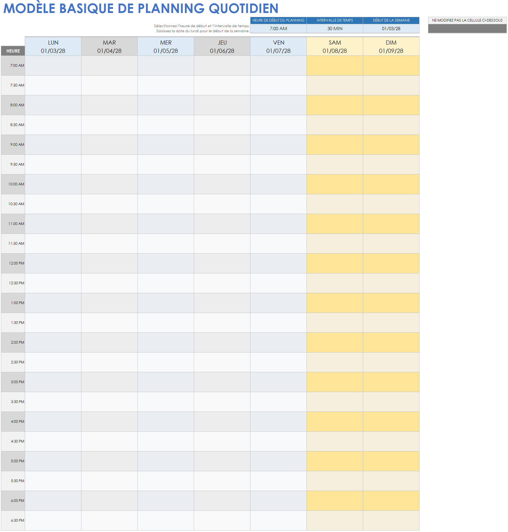The width and height of the screenshot is (508, 532).
Task: Click the 9:00 AM time label
Action: point(13,145)
